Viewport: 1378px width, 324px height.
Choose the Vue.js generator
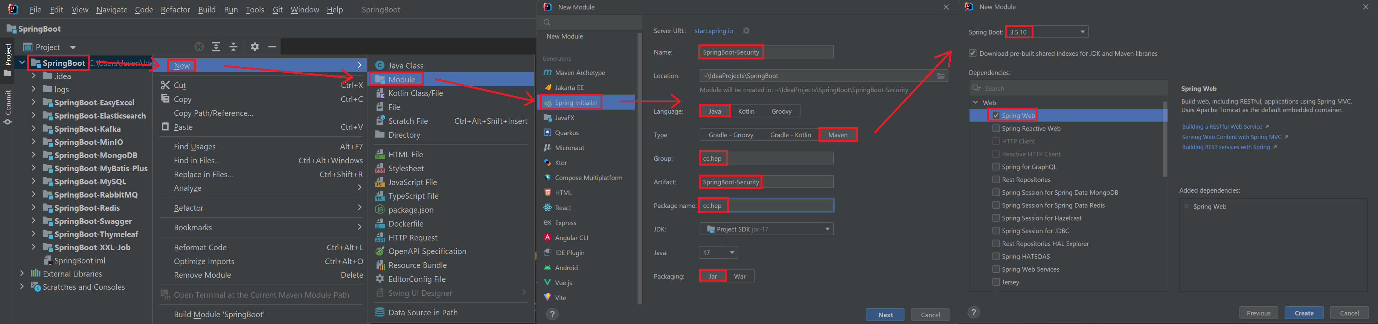click(x=563, y=283)
